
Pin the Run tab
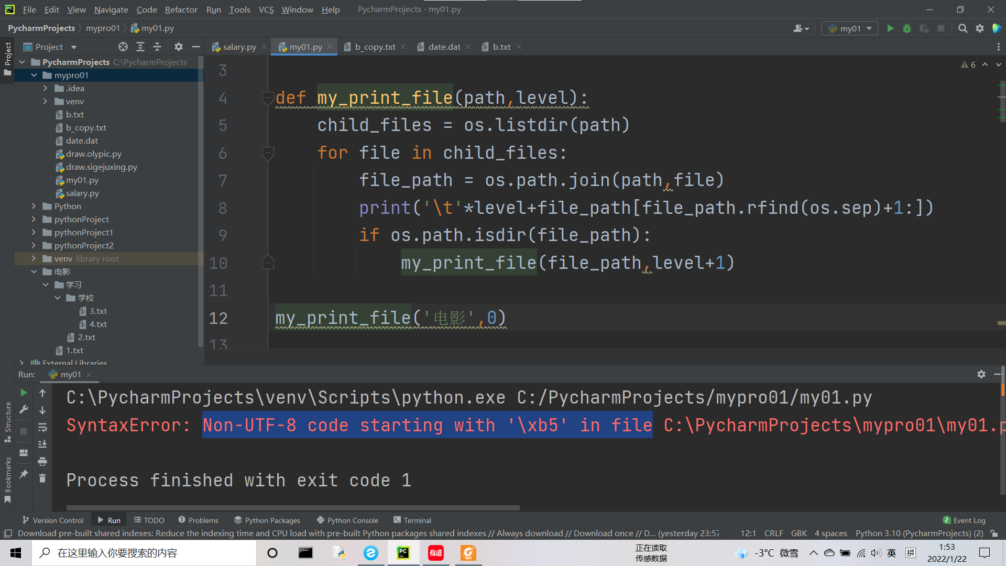click(24, 474)
